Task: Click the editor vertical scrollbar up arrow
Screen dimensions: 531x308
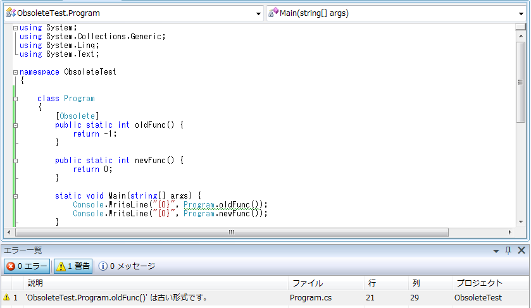Action: (x=521, y=36)
